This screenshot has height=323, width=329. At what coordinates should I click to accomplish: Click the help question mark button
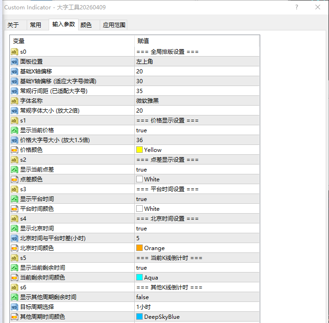(x=297, y=7)
